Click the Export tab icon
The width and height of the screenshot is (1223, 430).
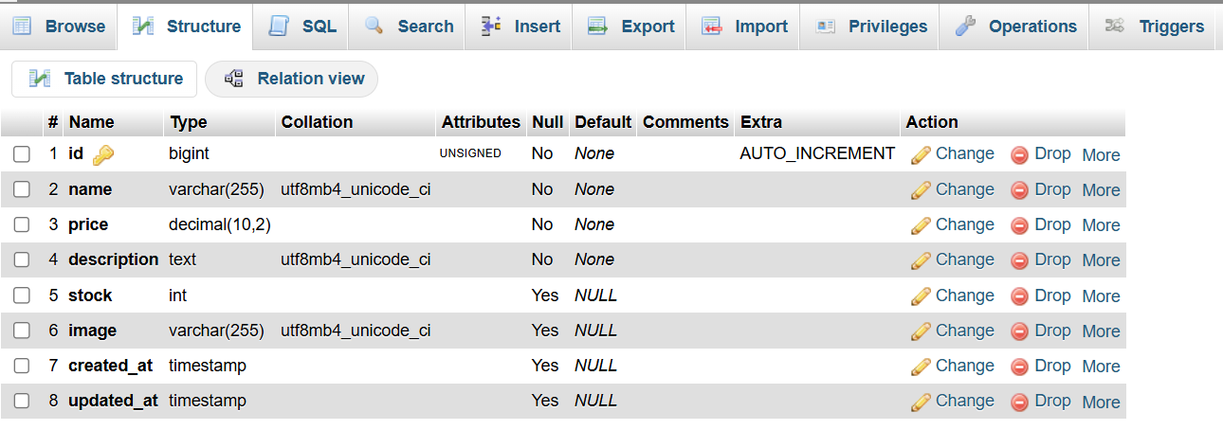[597, 27]
